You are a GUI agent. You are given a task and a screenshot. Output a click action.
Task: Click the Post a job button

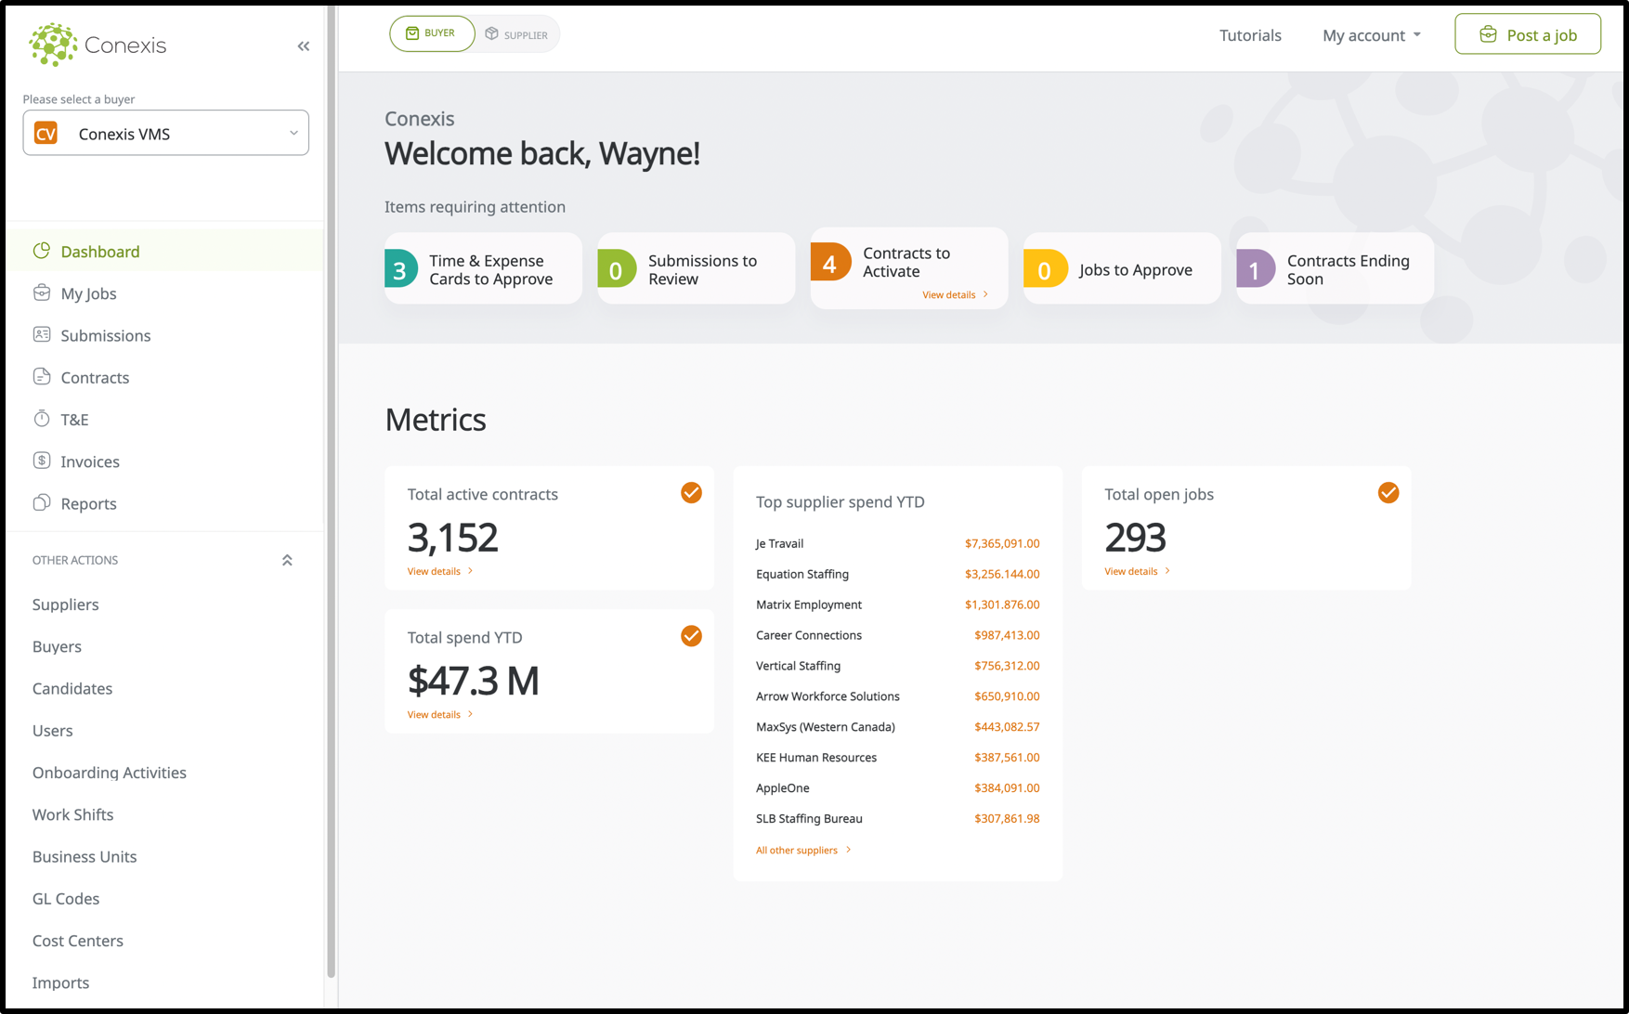[1528, 34]
